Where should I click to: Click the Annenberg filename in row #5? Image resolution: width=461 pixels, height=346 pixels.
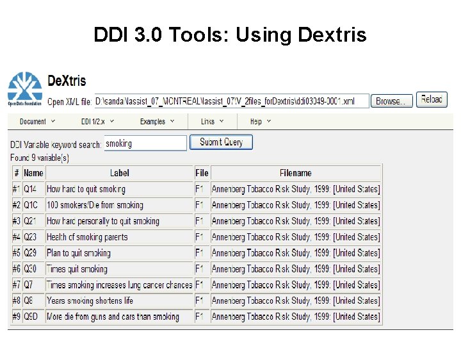tap(295, 253)
